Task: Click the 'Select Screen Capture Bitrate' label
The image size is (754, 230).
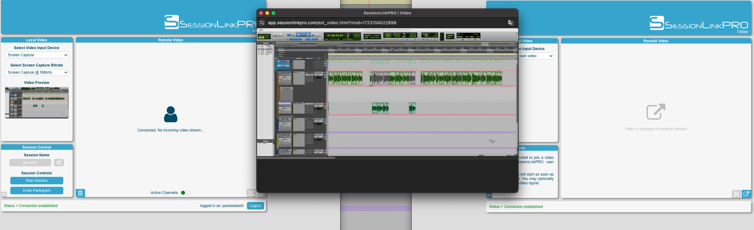Action: coord(37,65)
